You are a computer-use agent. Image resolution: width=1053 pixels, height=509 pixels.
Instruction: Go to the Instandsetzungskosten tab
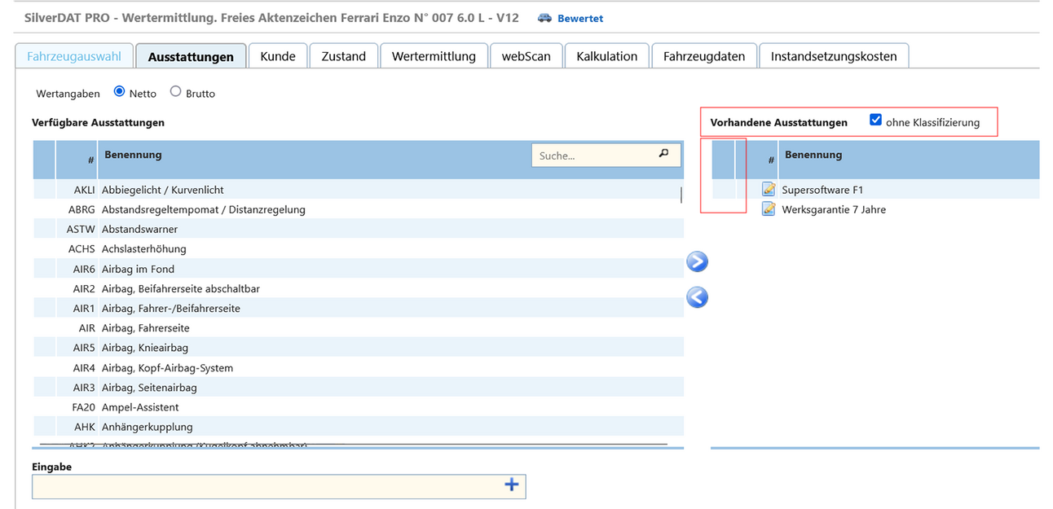pos(833,56)
